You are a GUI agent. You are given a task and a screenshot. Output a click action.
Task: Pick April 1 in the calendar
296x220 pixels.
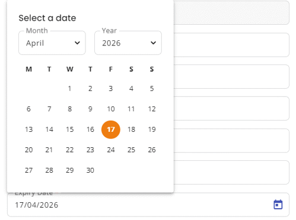[69, 89]
